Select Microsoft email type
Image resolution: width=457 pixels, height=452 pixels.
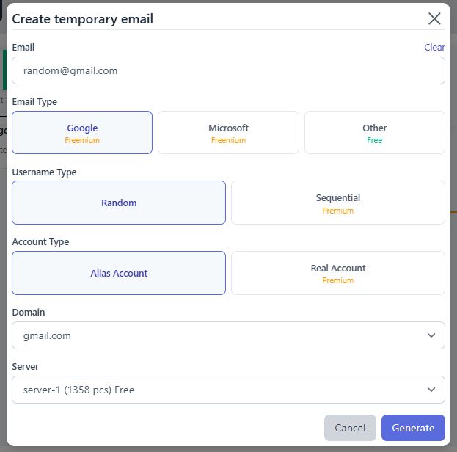tap(229, 132)
